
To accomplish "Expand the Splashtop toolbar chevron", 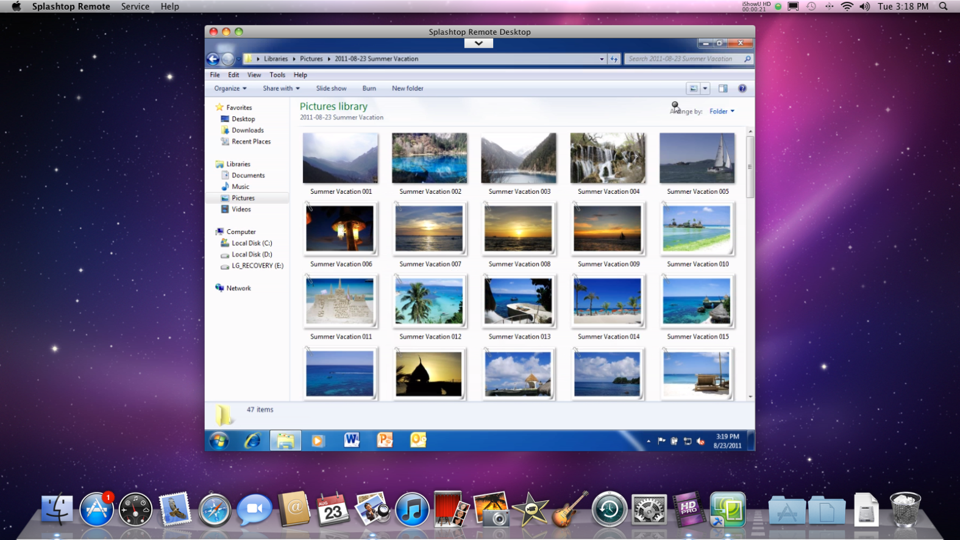I will (x=478, y=43).
